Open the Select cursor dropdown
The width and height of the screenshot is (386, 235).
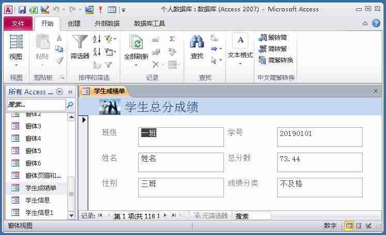216,60
